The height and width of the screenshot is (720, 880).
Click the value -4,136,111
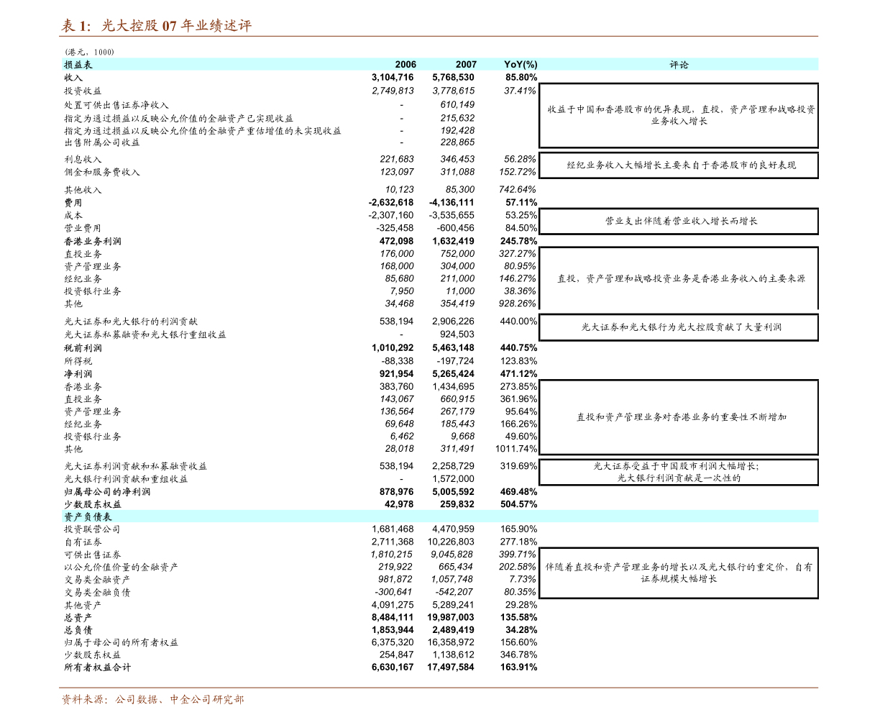click(452, 204)
